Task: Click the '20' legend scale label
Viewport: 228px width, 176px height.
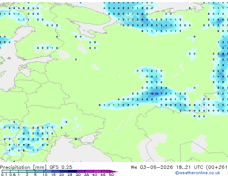Action: pyautogui.click(x=61, y=175)
